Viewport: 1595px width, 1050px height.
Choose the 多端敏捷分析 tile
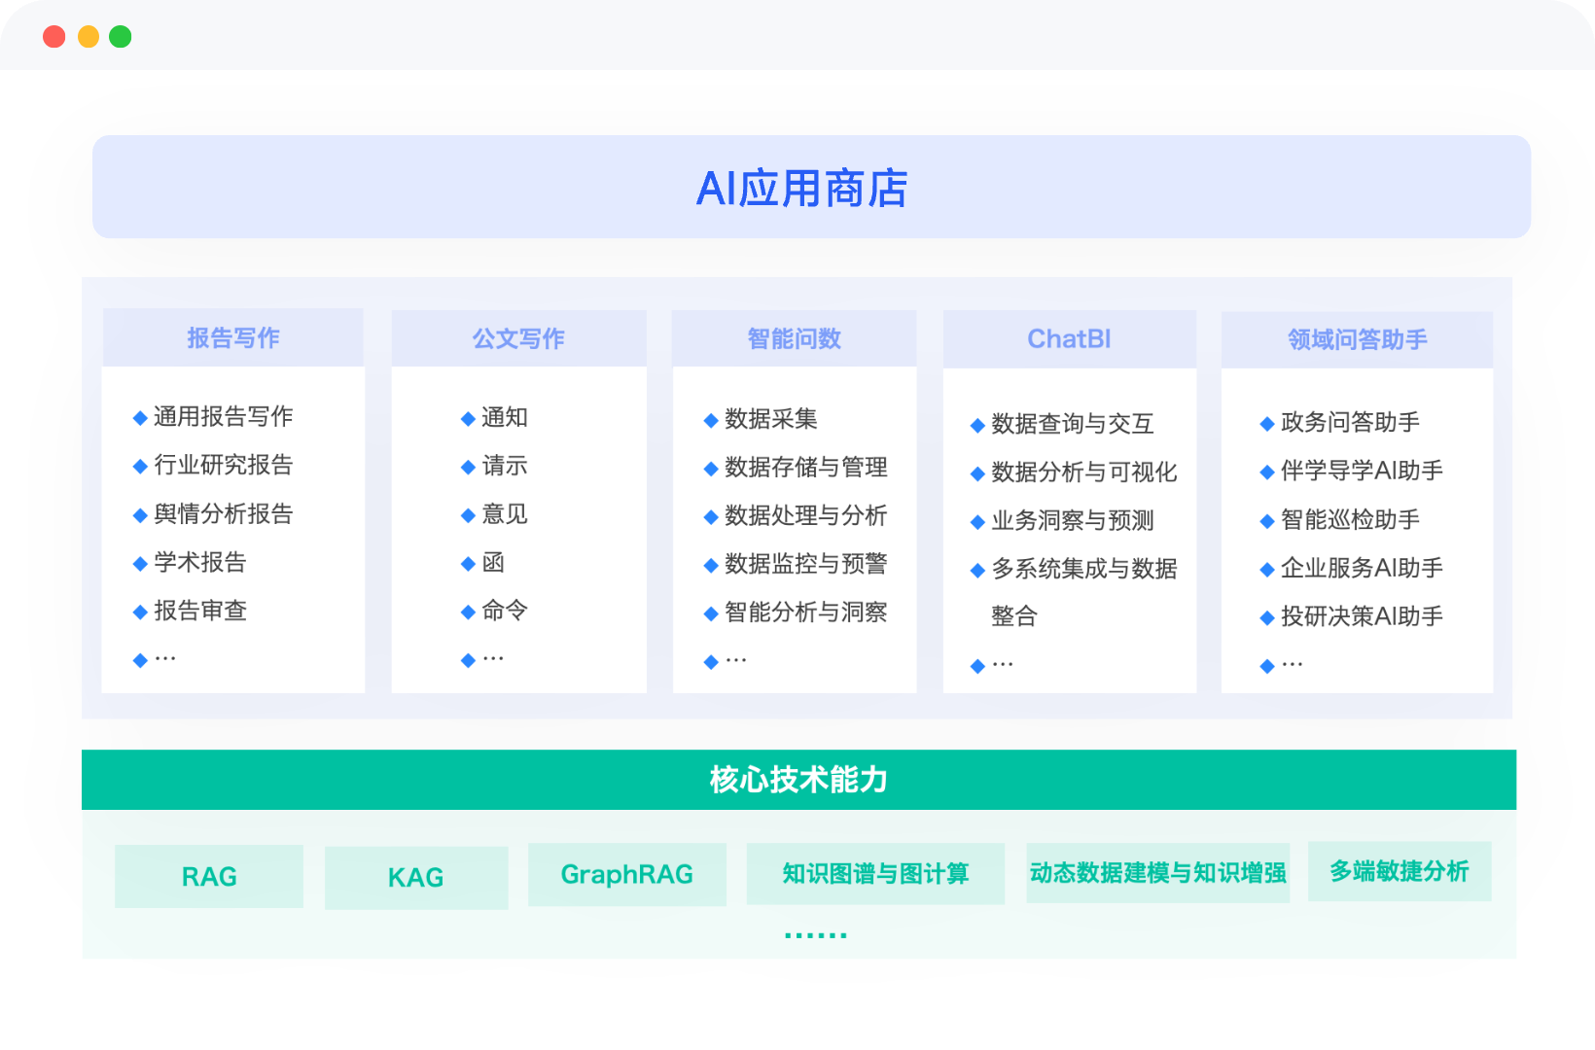(x=1400, y=871)
